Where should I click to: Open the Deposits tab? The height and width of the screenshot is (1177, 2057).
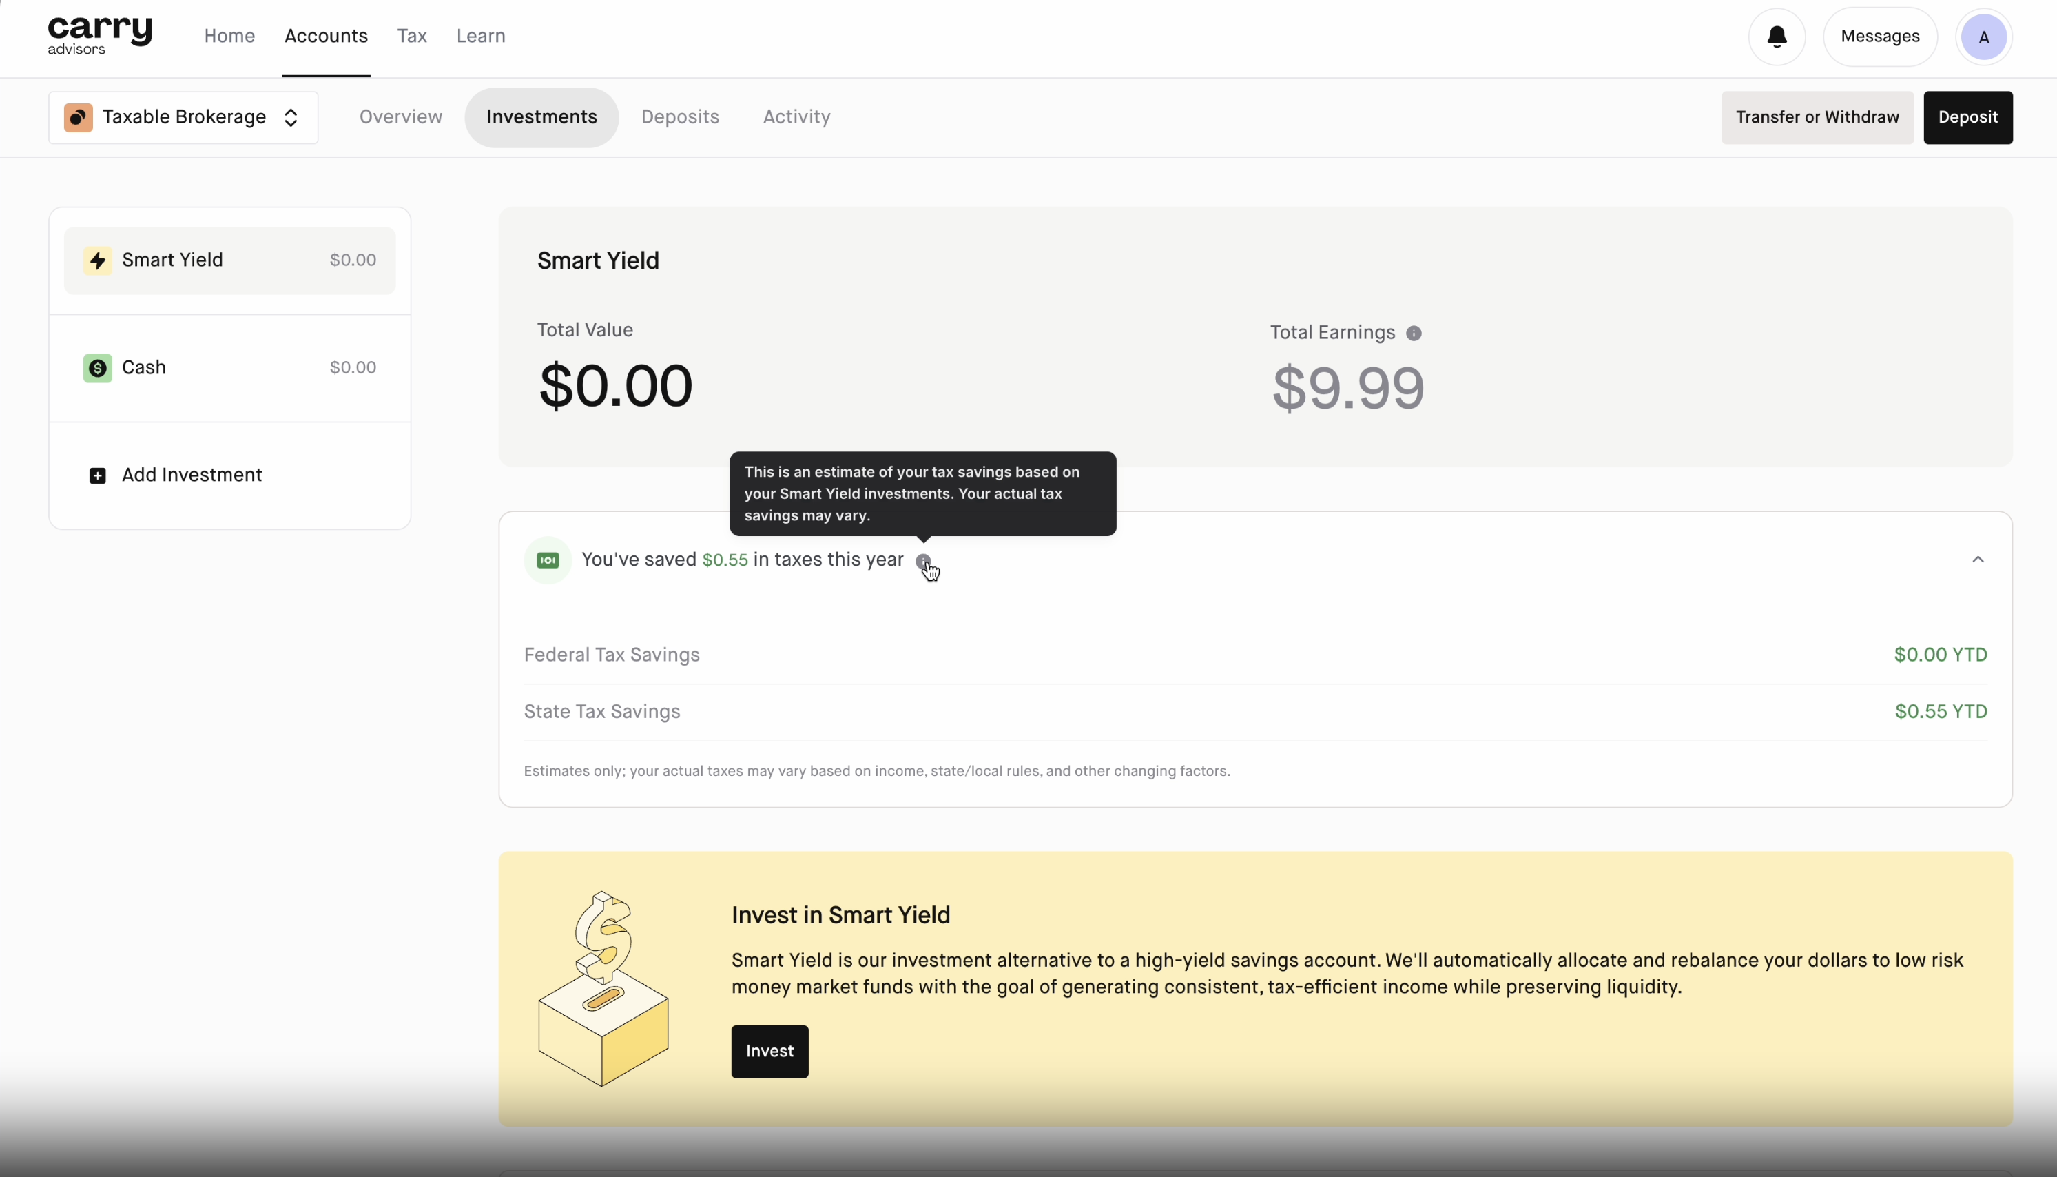coord(679,117)
